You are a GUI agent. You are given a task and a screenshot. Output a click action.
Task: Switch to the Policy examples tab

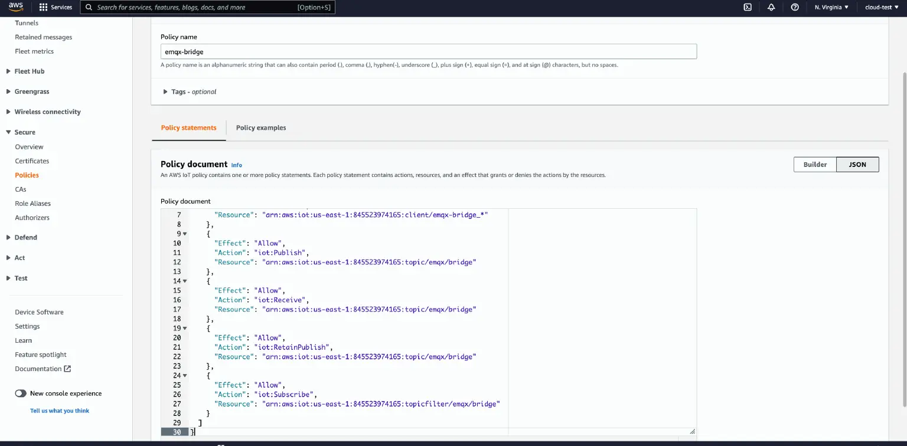[x=260, y=127]
